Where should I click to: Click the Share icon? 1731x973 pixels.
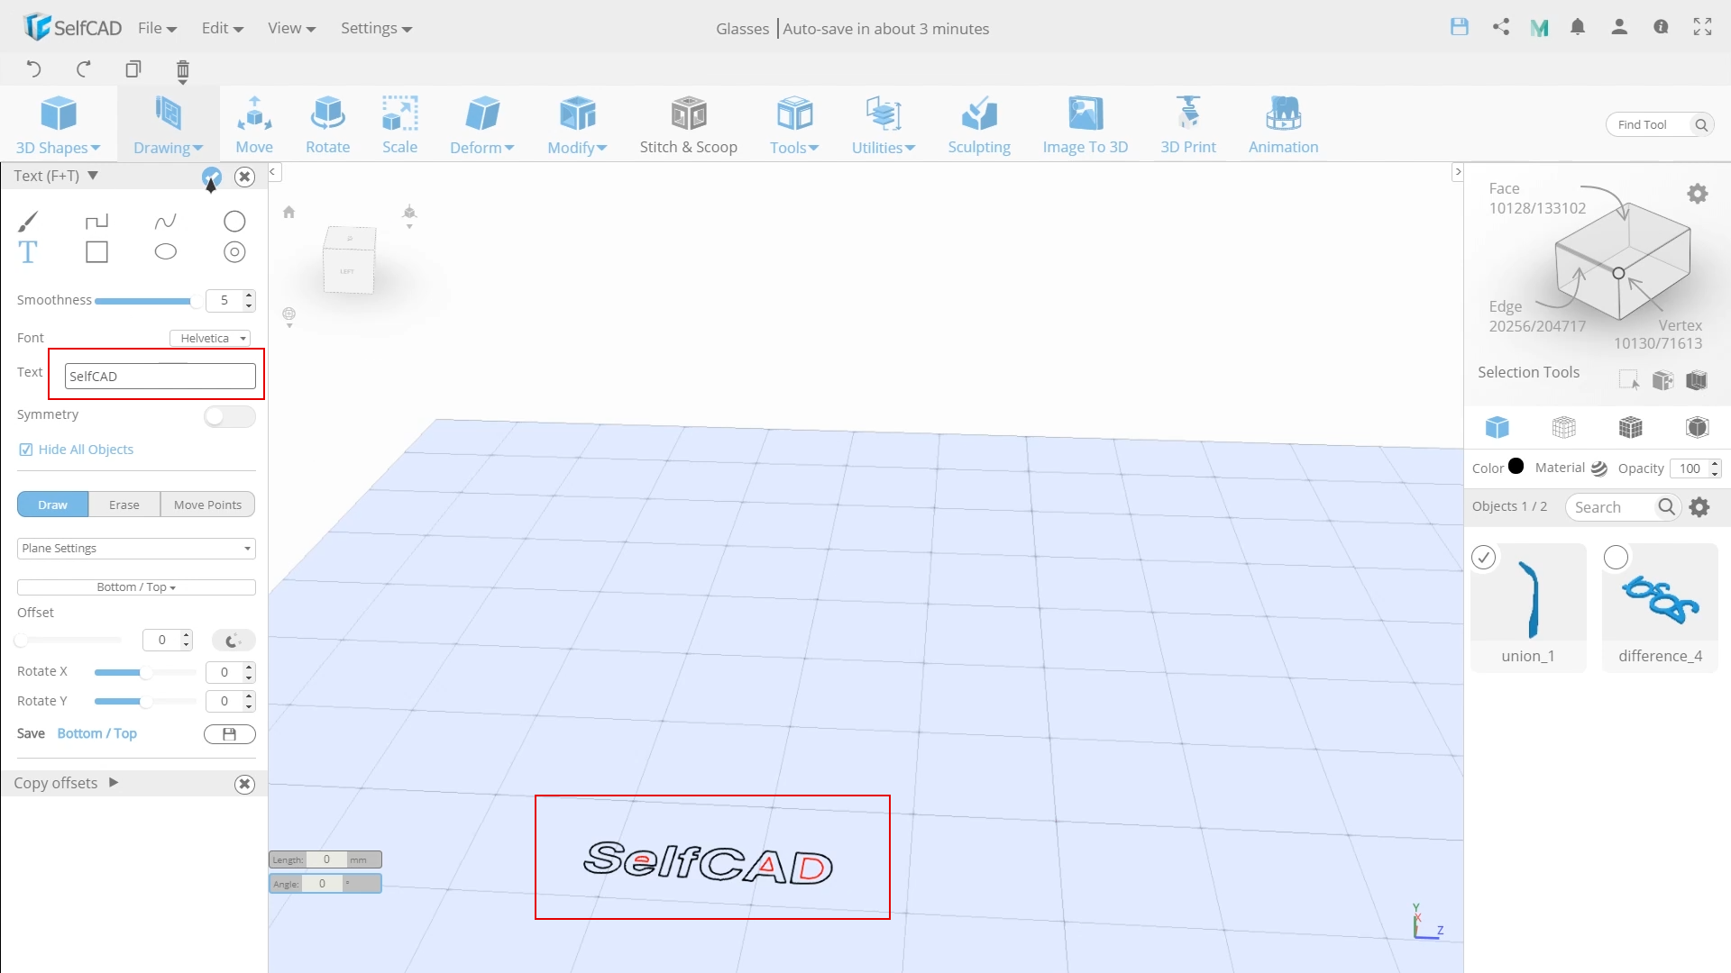pos(1501,27)
